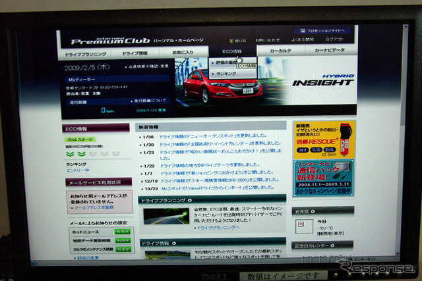This screenshot has height=281, width=422.
Task: Click the 使い方 help icon in header
Action: click(231, 41)
